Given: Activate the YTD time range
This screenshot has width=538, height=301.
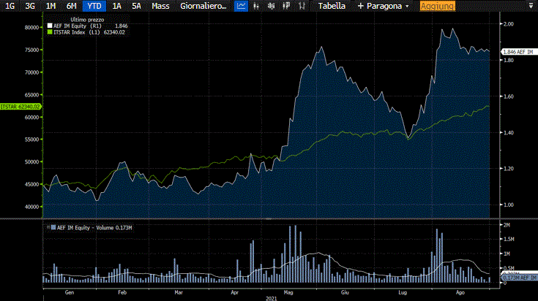Looking at the screenshot, I should [x=94, y=6].
